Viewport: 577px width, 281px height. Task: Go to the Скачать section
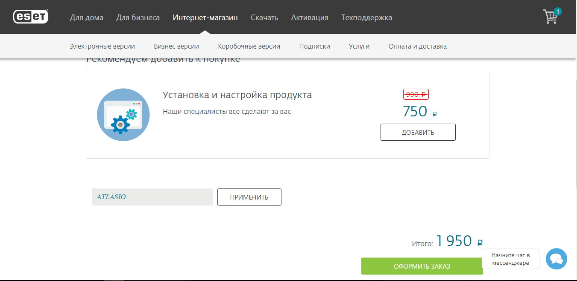point(264,17)
